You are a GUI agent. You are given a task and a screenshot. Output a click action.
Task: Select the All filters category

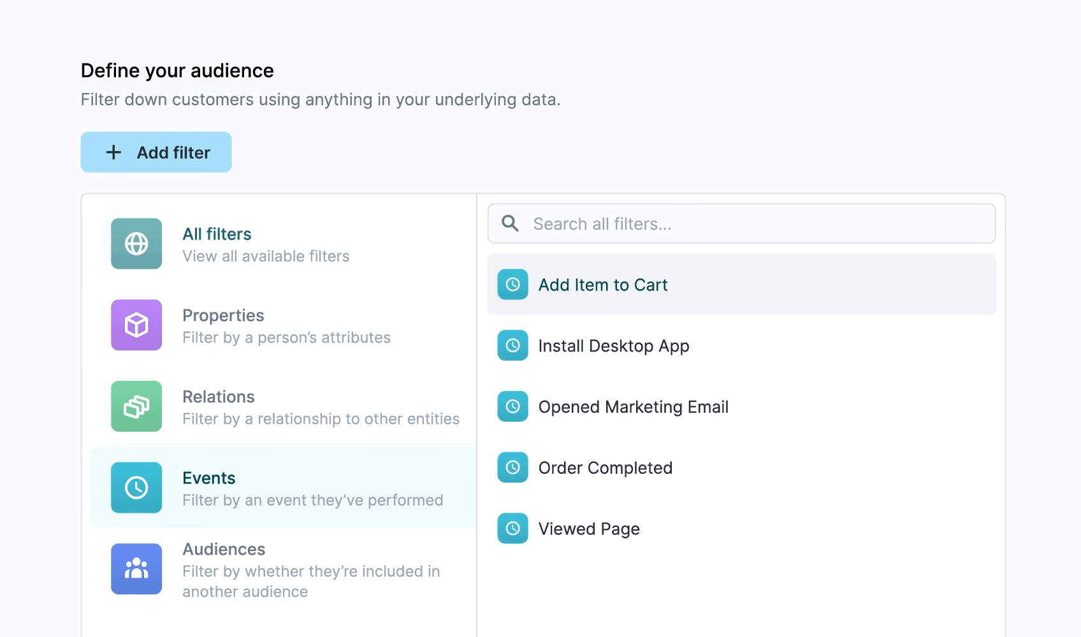284,244
